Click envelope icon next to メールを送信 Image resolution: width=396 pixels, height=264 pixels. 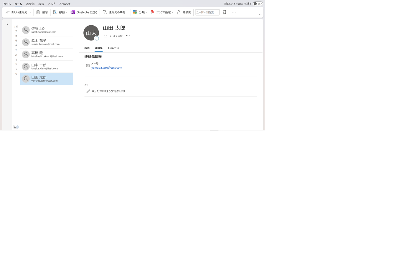click(105, 36)
